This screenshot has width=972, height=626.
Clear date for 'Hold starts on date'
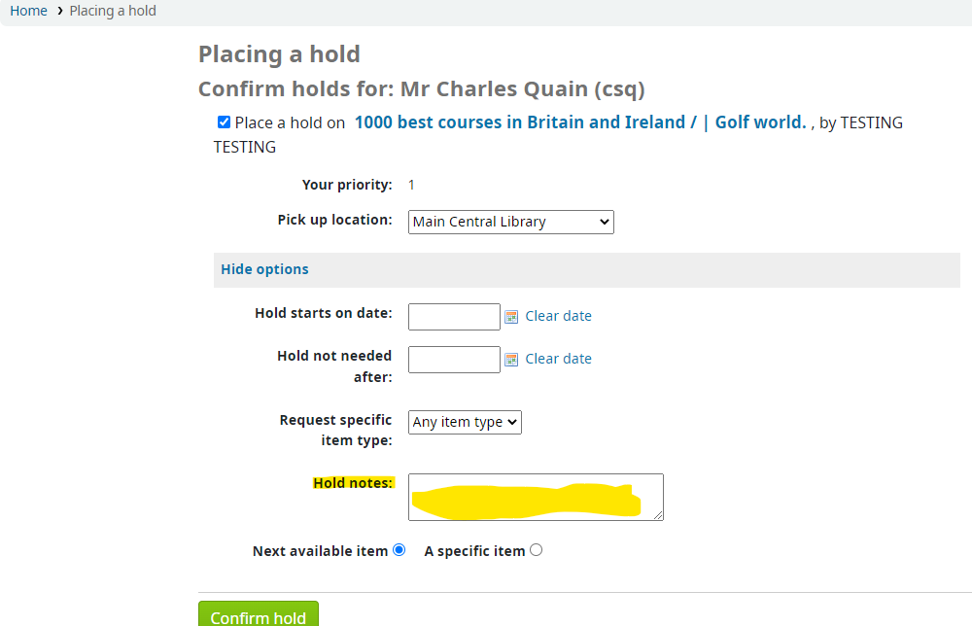[558, 316]
